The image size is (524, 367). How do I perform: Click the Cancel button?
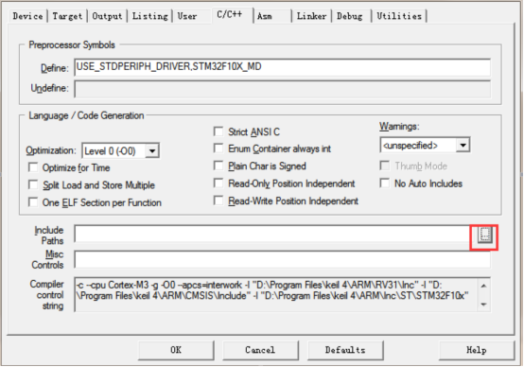260,350
